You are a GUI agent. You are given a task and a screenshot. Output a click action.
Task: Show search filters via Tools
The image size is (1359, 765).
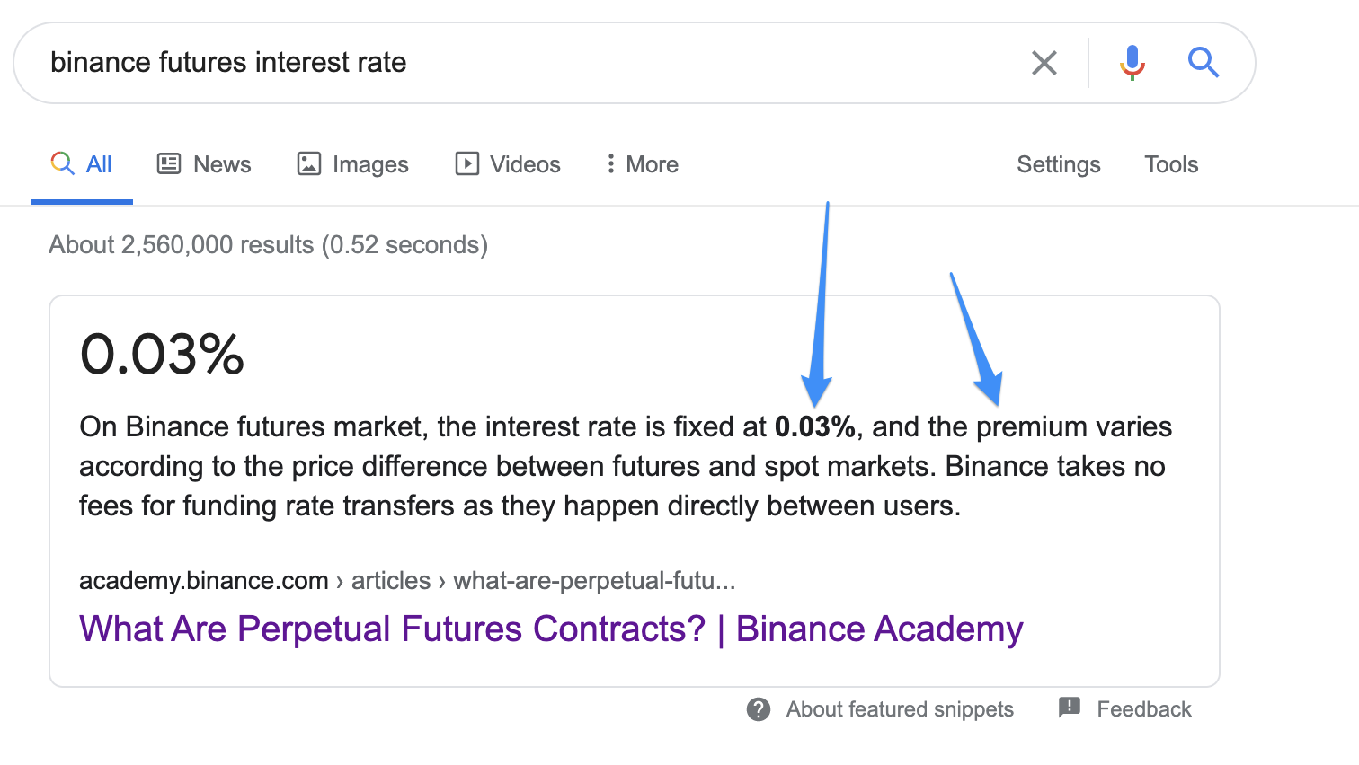pyautogui.click(x=1171, y=164)
